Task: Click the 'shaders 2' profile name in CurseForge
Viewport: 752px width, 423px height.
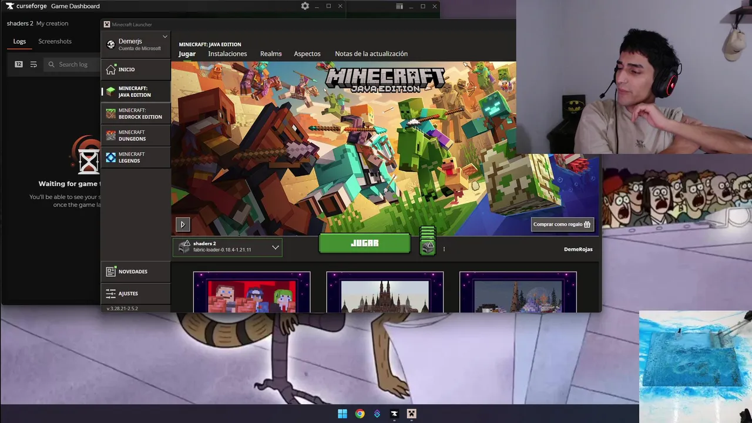Action: coord(20,23)
